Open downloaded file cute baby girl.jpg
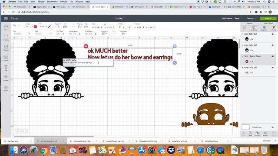Viewport: 278px width, 156px height. pyautogui.click(x=179, y=141)
